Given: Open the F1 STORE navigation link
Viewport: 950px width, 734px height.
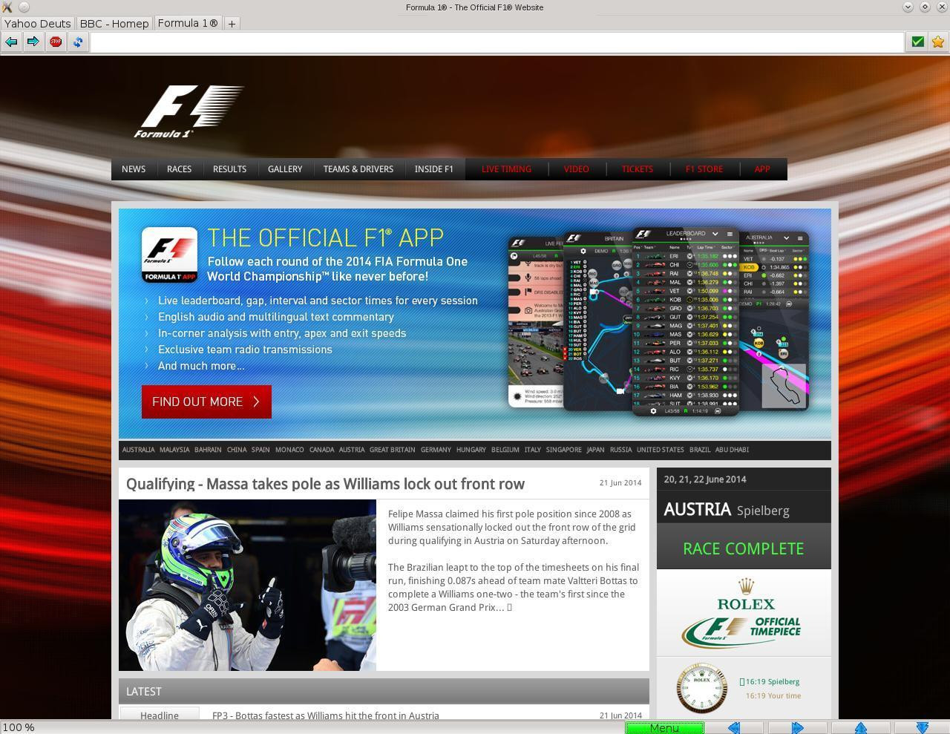Looking at the screenshot, I should tap(704, 169).
